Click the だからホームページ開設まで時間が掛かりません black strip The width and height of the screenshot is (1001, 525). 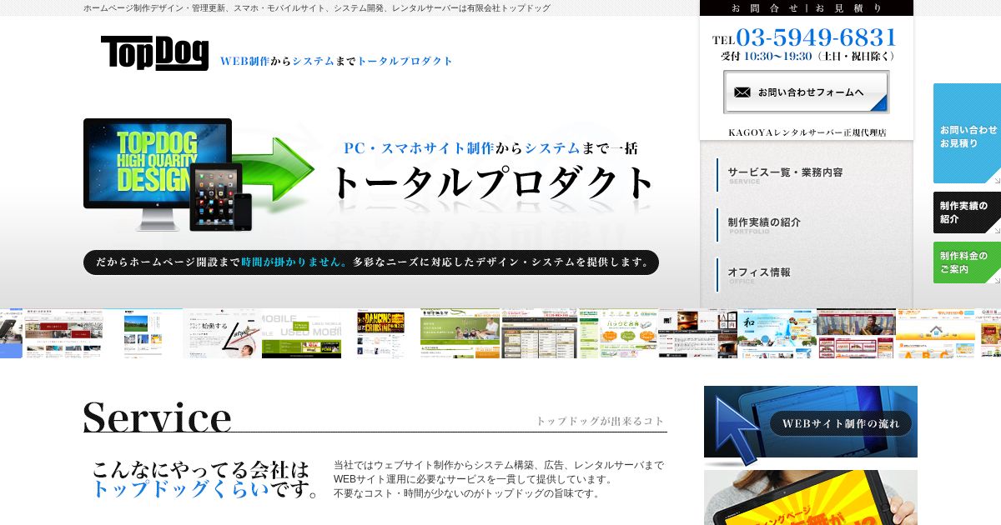371,262
